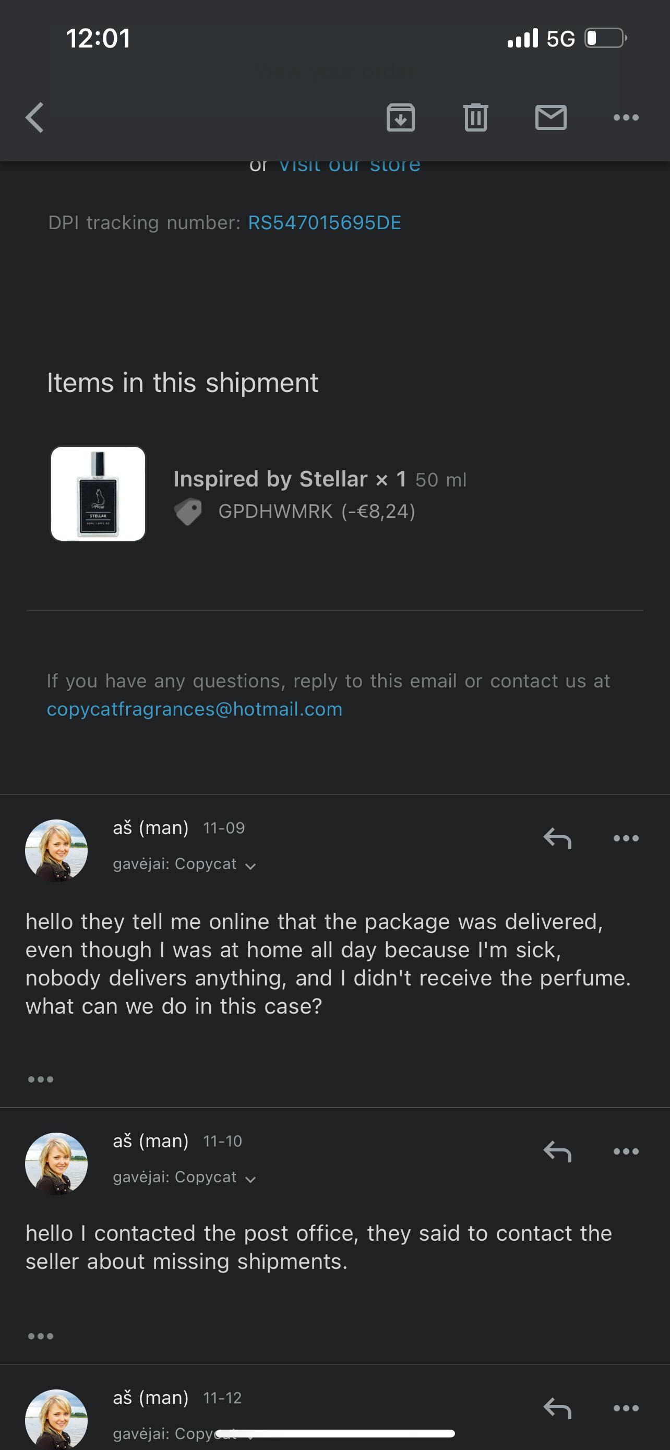Reply to the 11-10 message
This screenshot has width=670, height=1450.
click(557, 1151)
